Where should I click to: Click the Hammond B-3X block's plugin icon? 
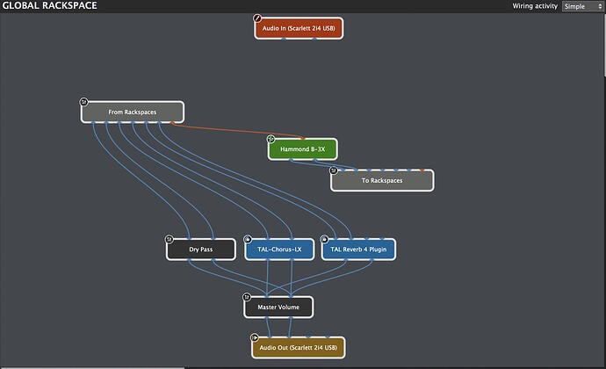(x=271, y=139)
